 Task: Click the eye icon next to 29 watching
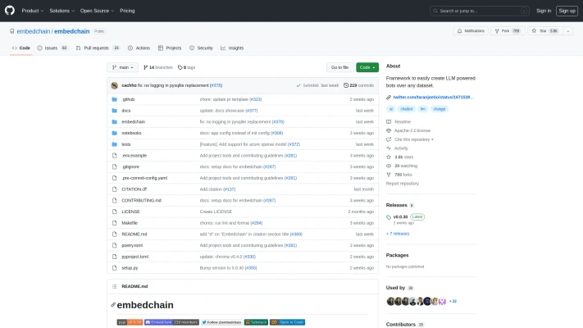(x=389, y=166)
